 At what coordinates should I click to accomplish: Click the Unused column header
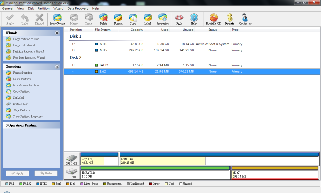(x=188, y=30)
